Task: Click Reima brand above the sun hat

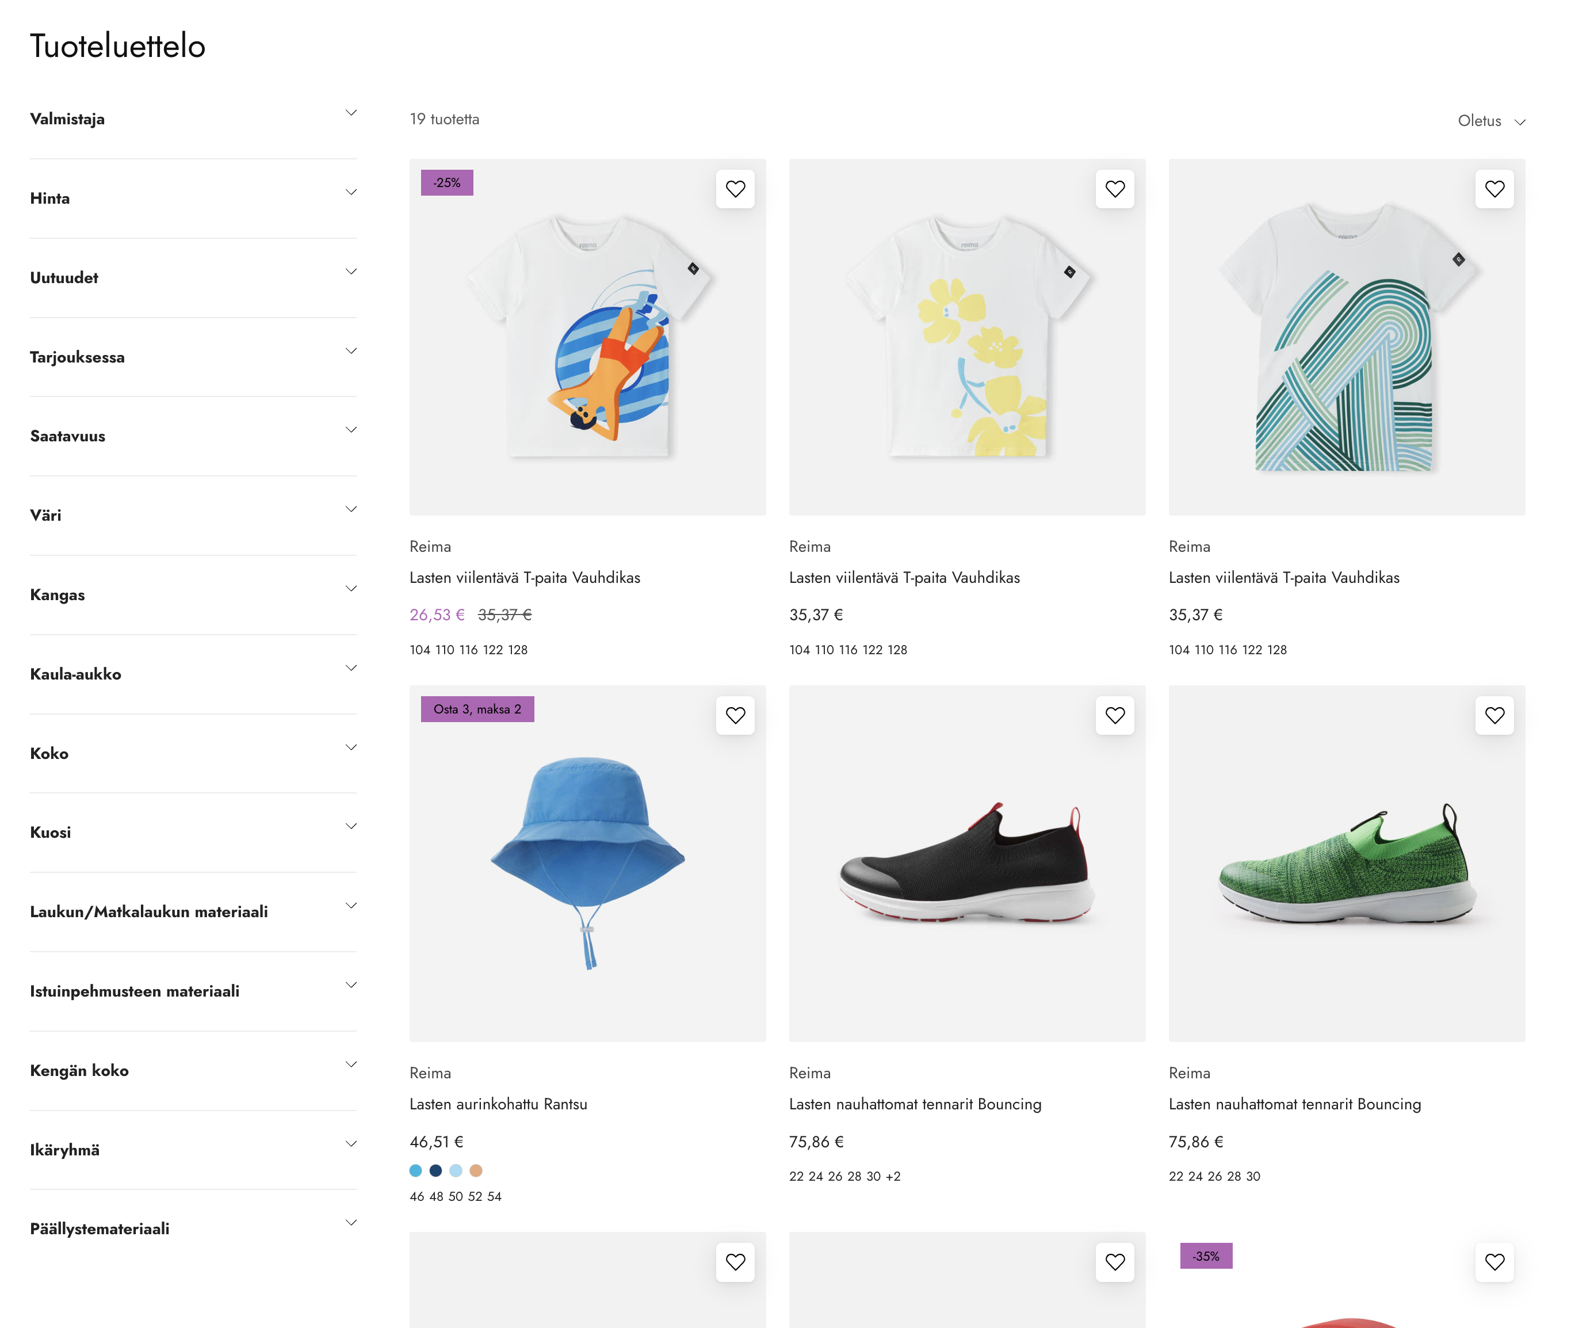Action: pyautogui.click(x=430, y=1073)
